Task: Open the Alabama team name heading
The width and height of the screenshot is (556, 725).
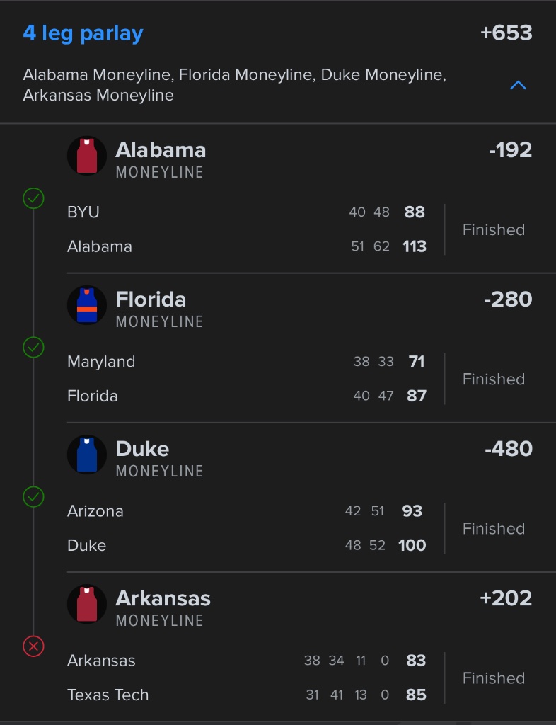Action: pos(161,150)
